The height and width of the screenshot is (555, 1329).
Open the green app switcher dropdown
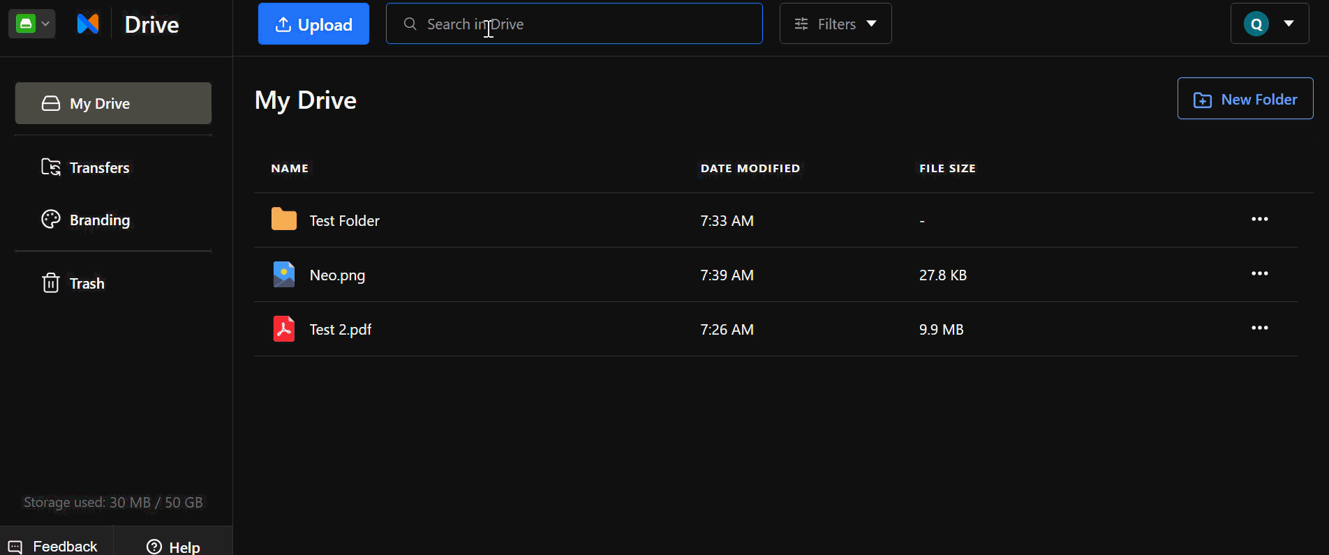point(31,24)
